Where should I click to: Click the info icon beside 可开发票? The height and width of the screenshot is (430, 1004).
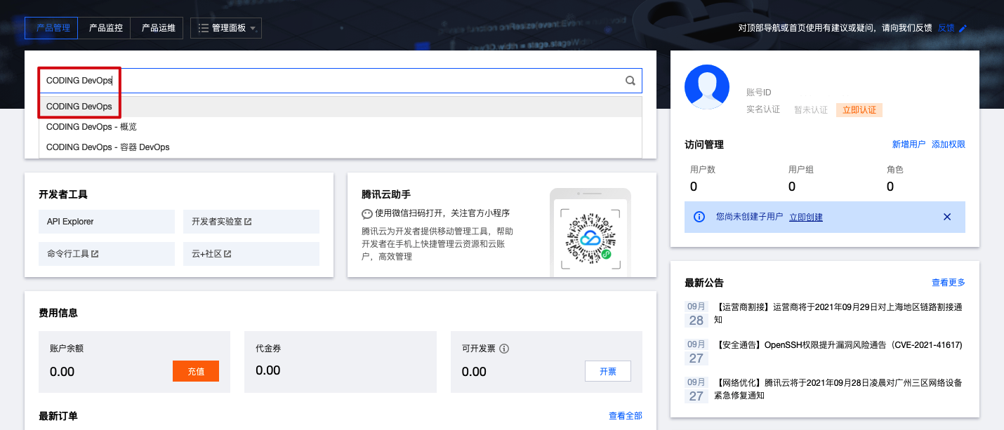point(504,349)
